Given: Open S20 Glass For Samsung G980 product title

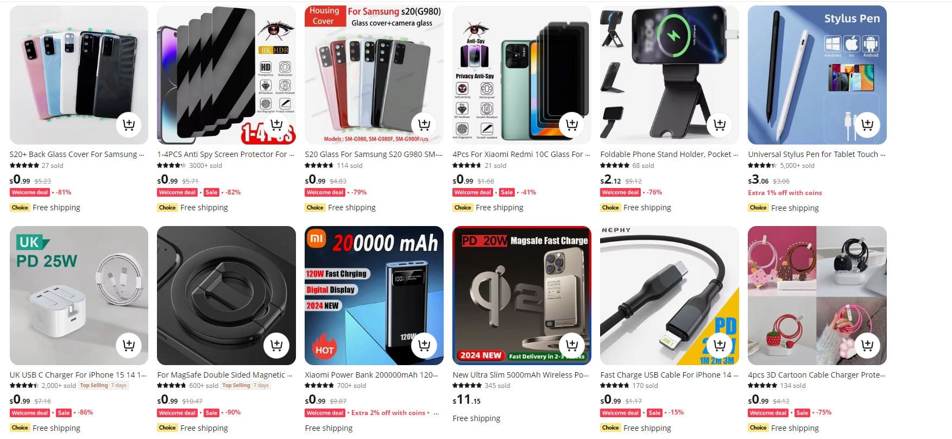Looking at the screenshot, I should pos(374,154).
